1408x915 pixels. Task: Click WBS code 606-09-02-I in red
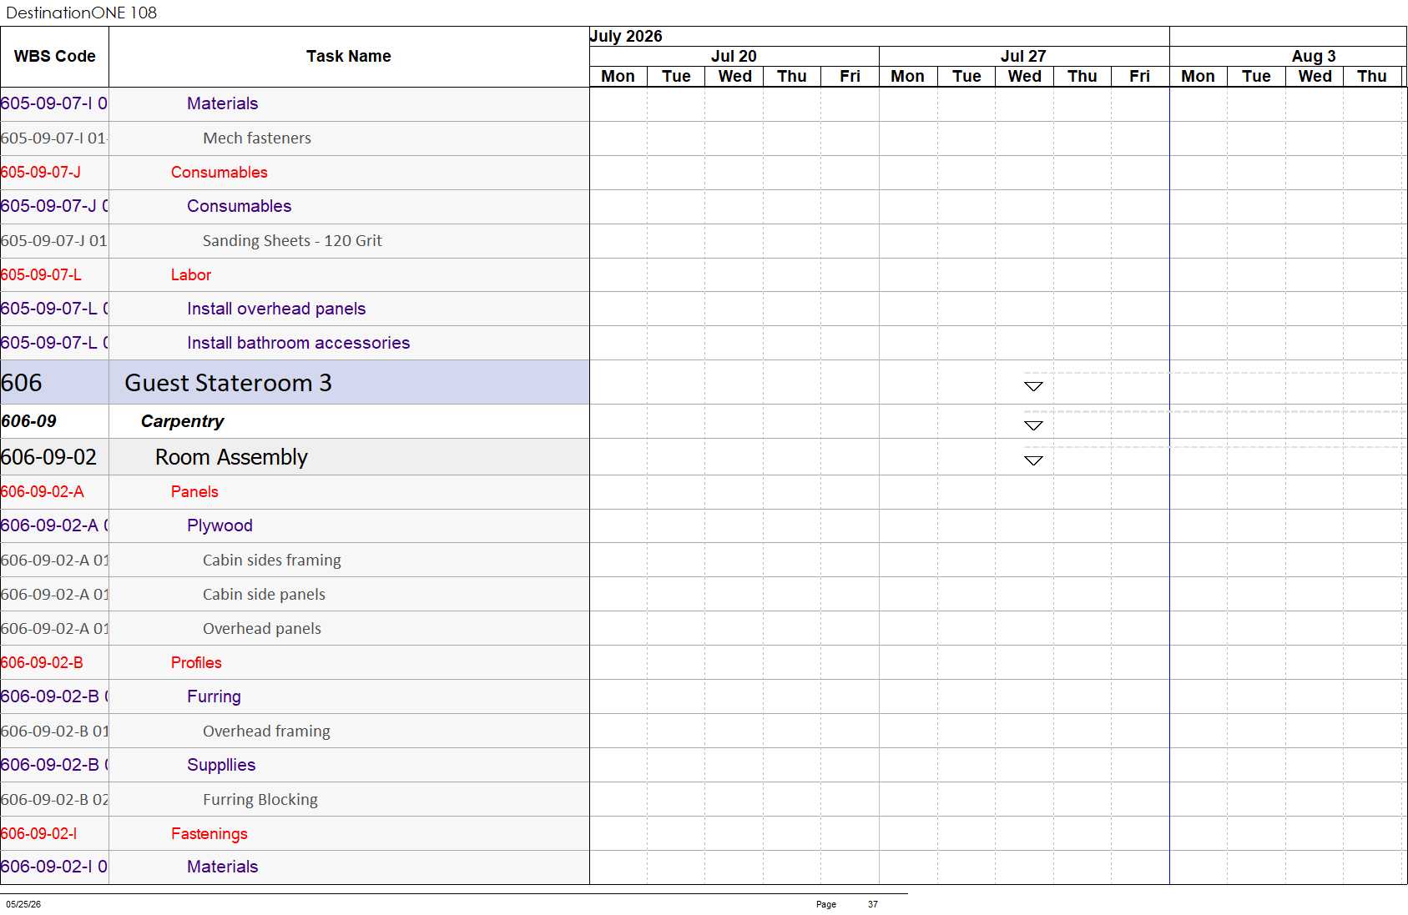point(39,833)
